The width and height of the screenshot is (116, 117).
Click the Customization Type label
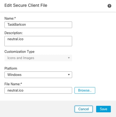click(19, 51)
